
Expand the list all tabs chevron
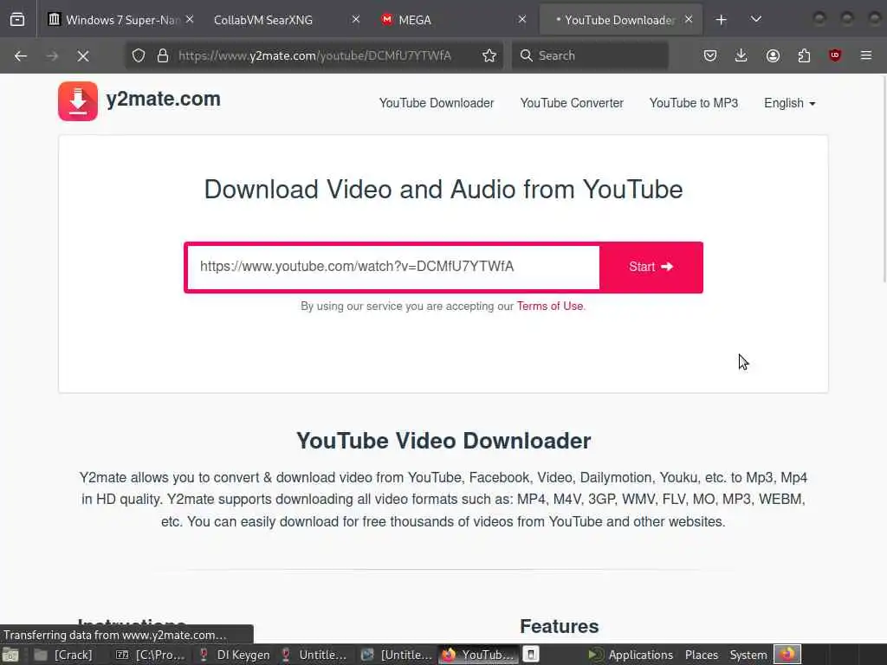[755, 20]
